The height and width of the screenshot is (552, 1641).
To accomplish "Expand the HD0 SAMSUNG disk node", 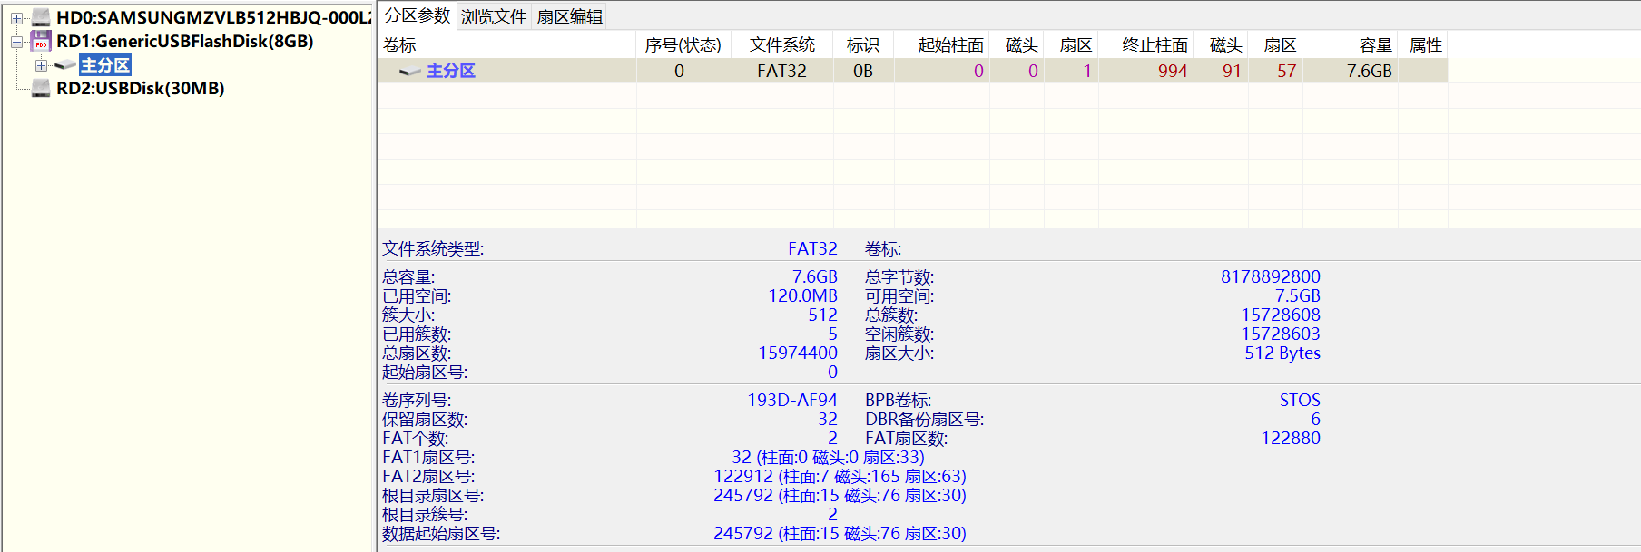I will pos(16,18).
